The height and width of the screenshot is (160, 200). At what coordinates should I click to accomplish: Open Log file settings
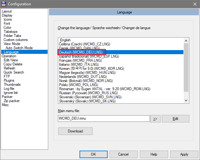click(x=9, y=89)
